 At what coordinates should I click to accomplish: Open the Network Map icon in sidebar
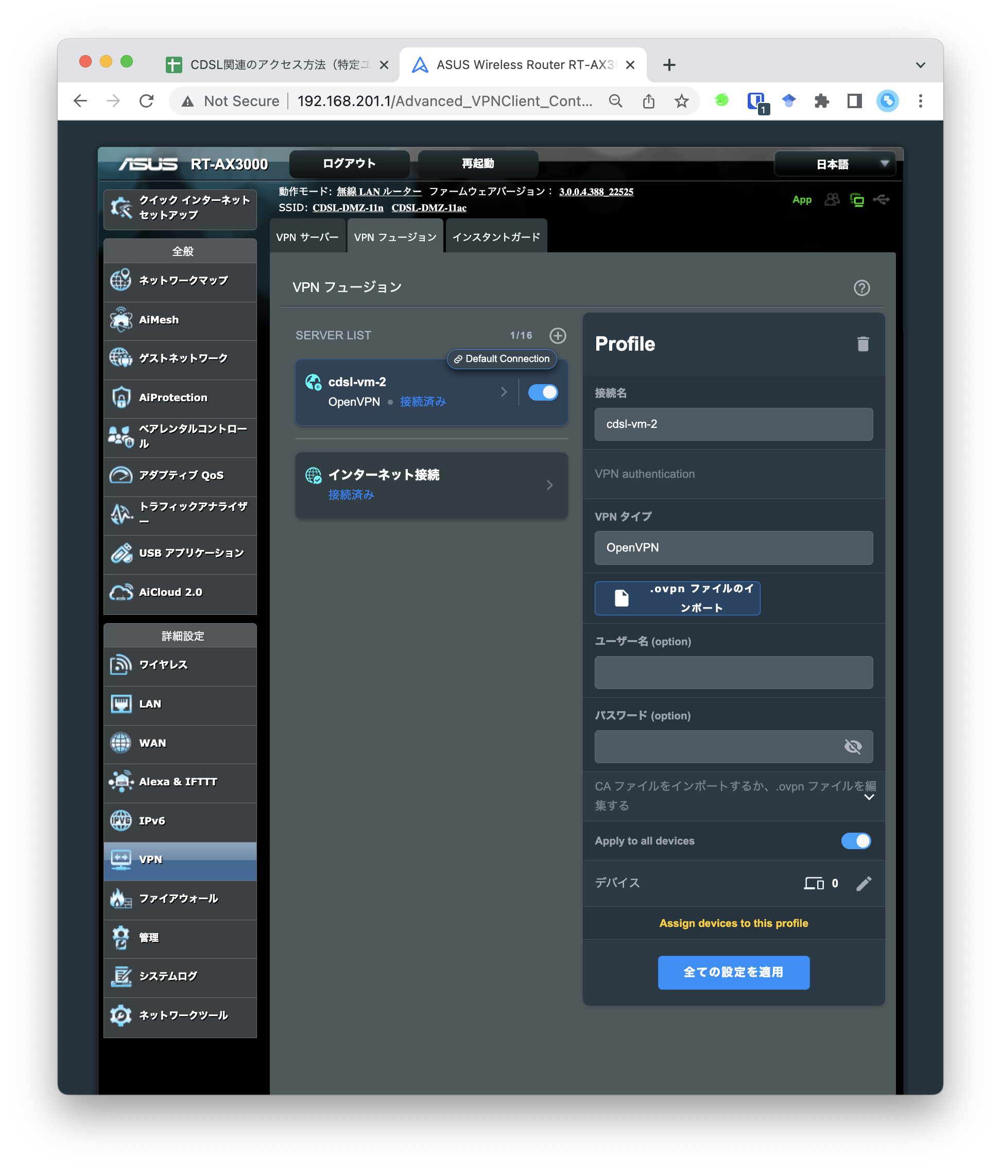click(x=120, y=280)
